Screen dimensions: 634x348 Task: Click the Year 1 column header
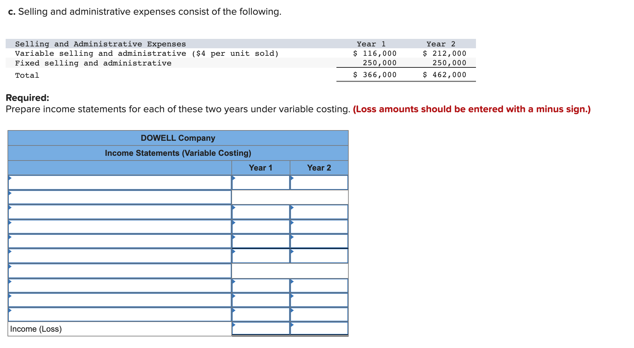click(260, 167)
